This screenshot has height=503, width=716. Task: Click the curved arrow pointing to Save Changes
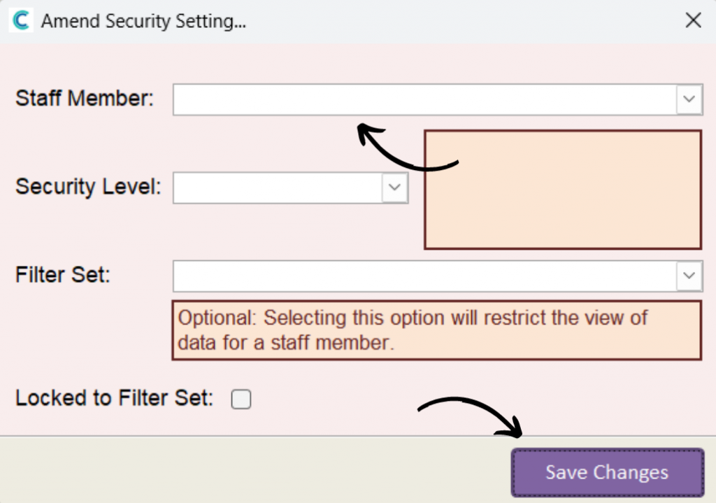click(x=471, y=417)
